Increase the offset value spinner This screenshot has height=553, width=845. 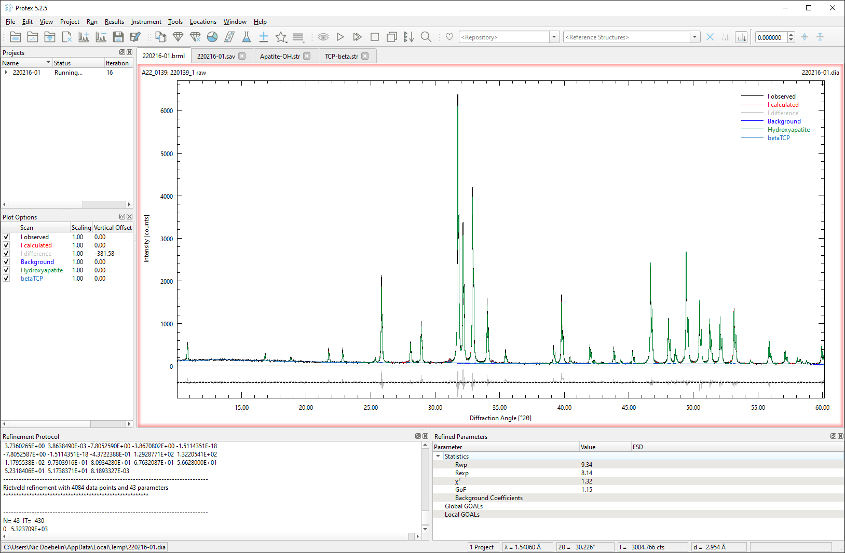[791, 35]
